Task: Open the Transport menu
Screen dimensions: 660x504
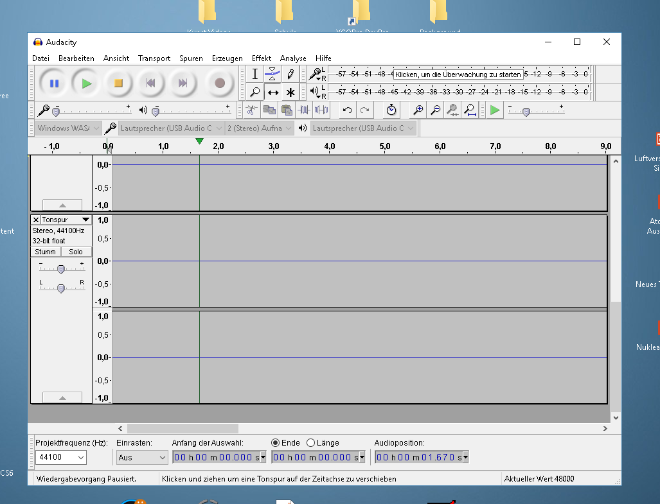Action: 154,58
